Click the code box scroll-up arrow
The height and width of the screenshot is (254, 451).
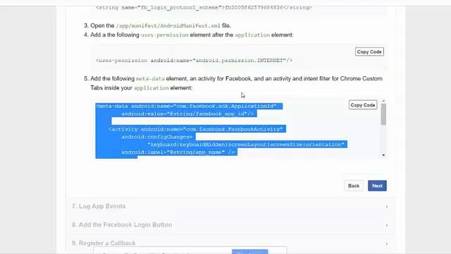pos(383,101)
